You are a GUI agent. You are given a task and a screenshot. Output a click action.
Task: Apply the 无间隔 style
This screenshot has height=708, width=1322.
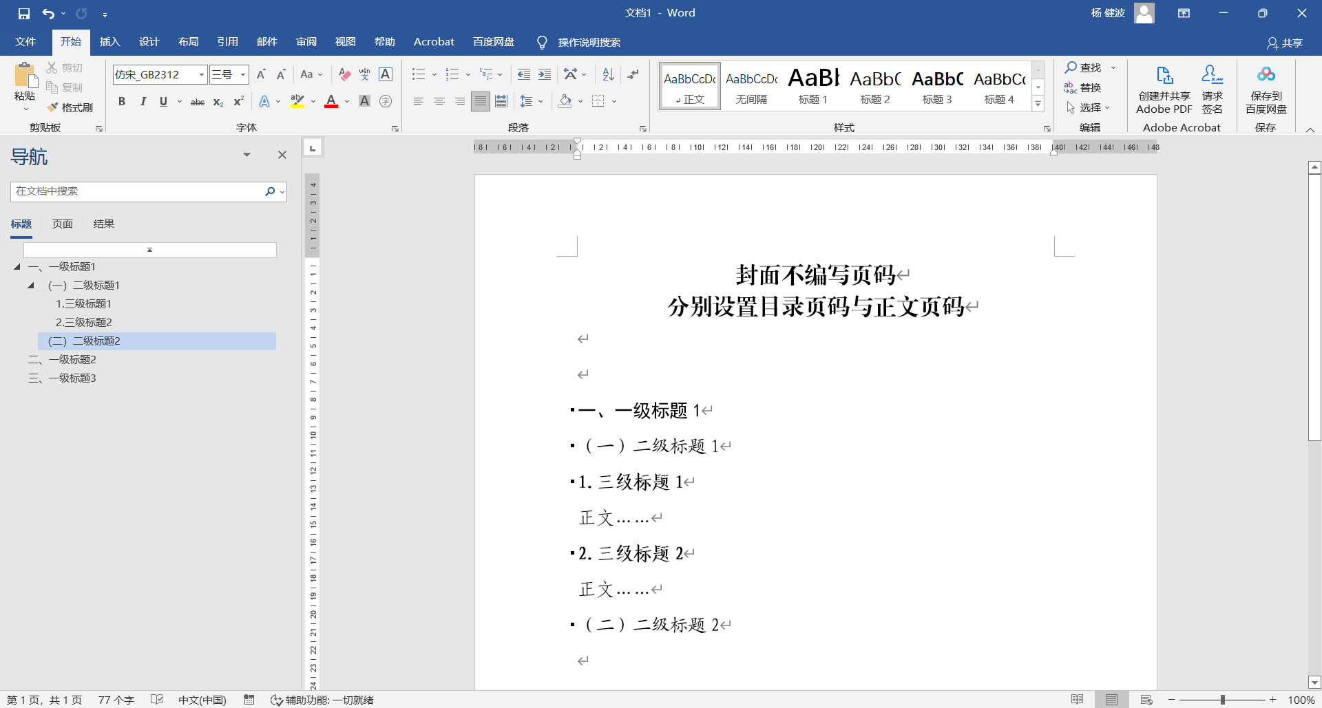[751, 85]
